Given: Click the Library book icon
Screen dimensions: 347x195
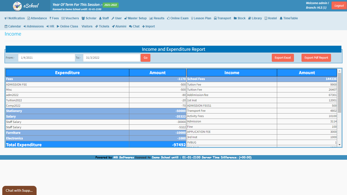Looking at the screenshot, I should coord(250,18).
